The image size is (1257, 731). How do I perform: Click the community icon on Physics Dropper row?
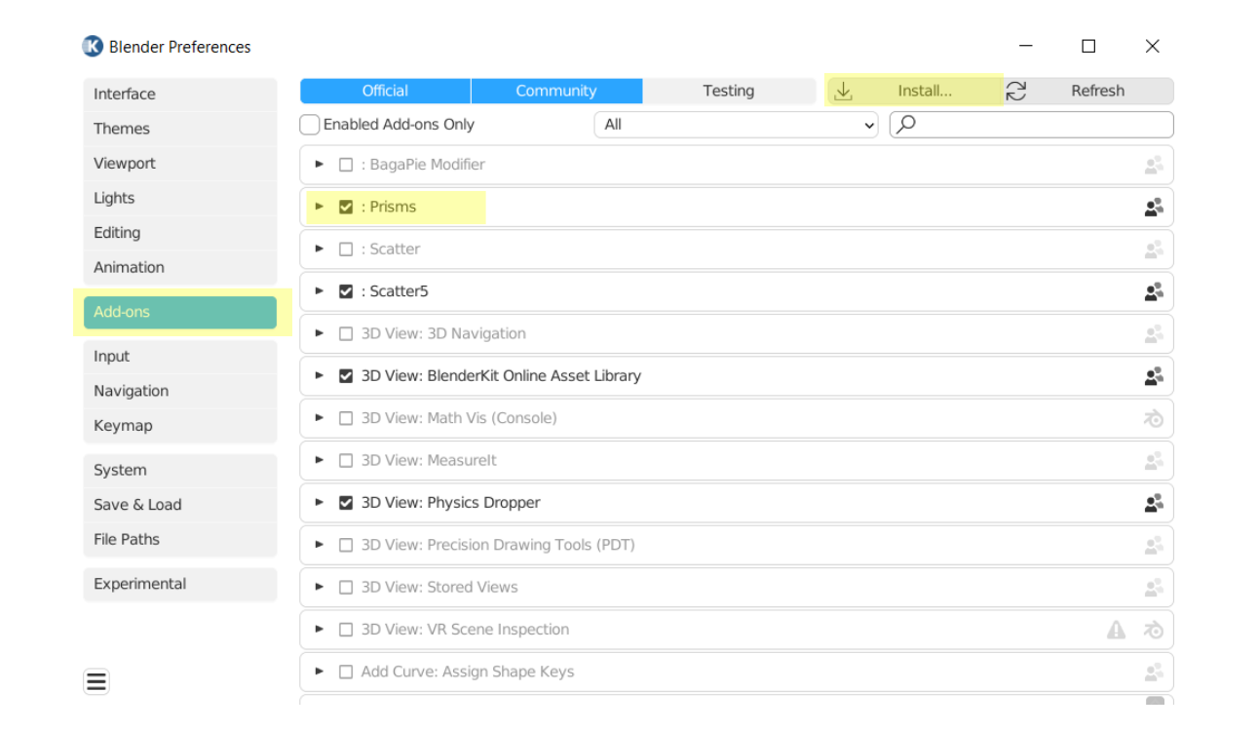coord(1154,503)
